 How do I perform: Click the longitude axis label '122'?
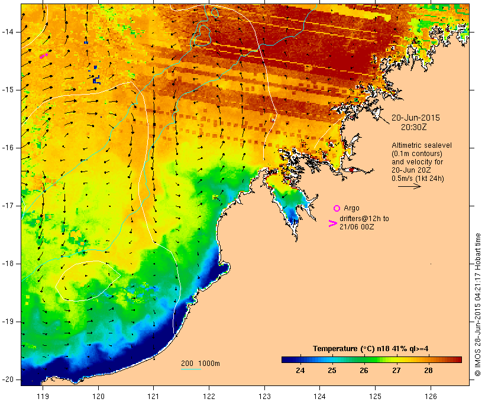pyautogui.click(x=209, y=396)
